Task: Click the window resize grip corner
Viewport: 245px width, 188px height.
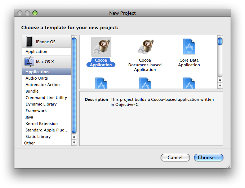Action: click(228, 166)
